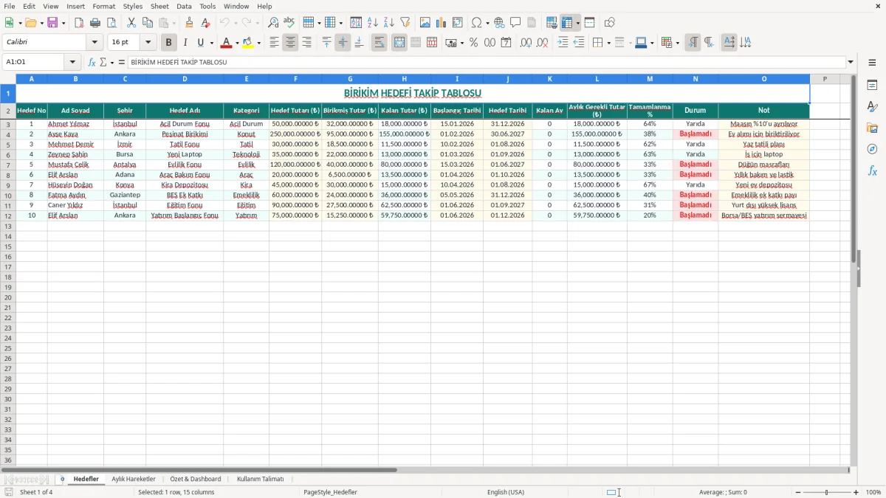Format cells as percent
Screen dimensions: 886x498
(x=473, y=43)
